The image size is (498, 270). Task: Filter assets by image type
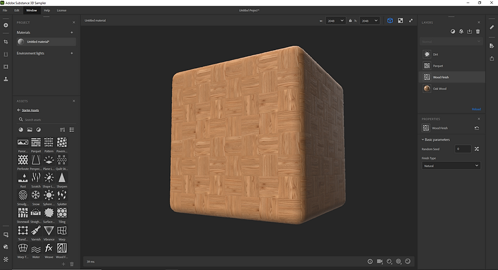(x=29, y=130)
